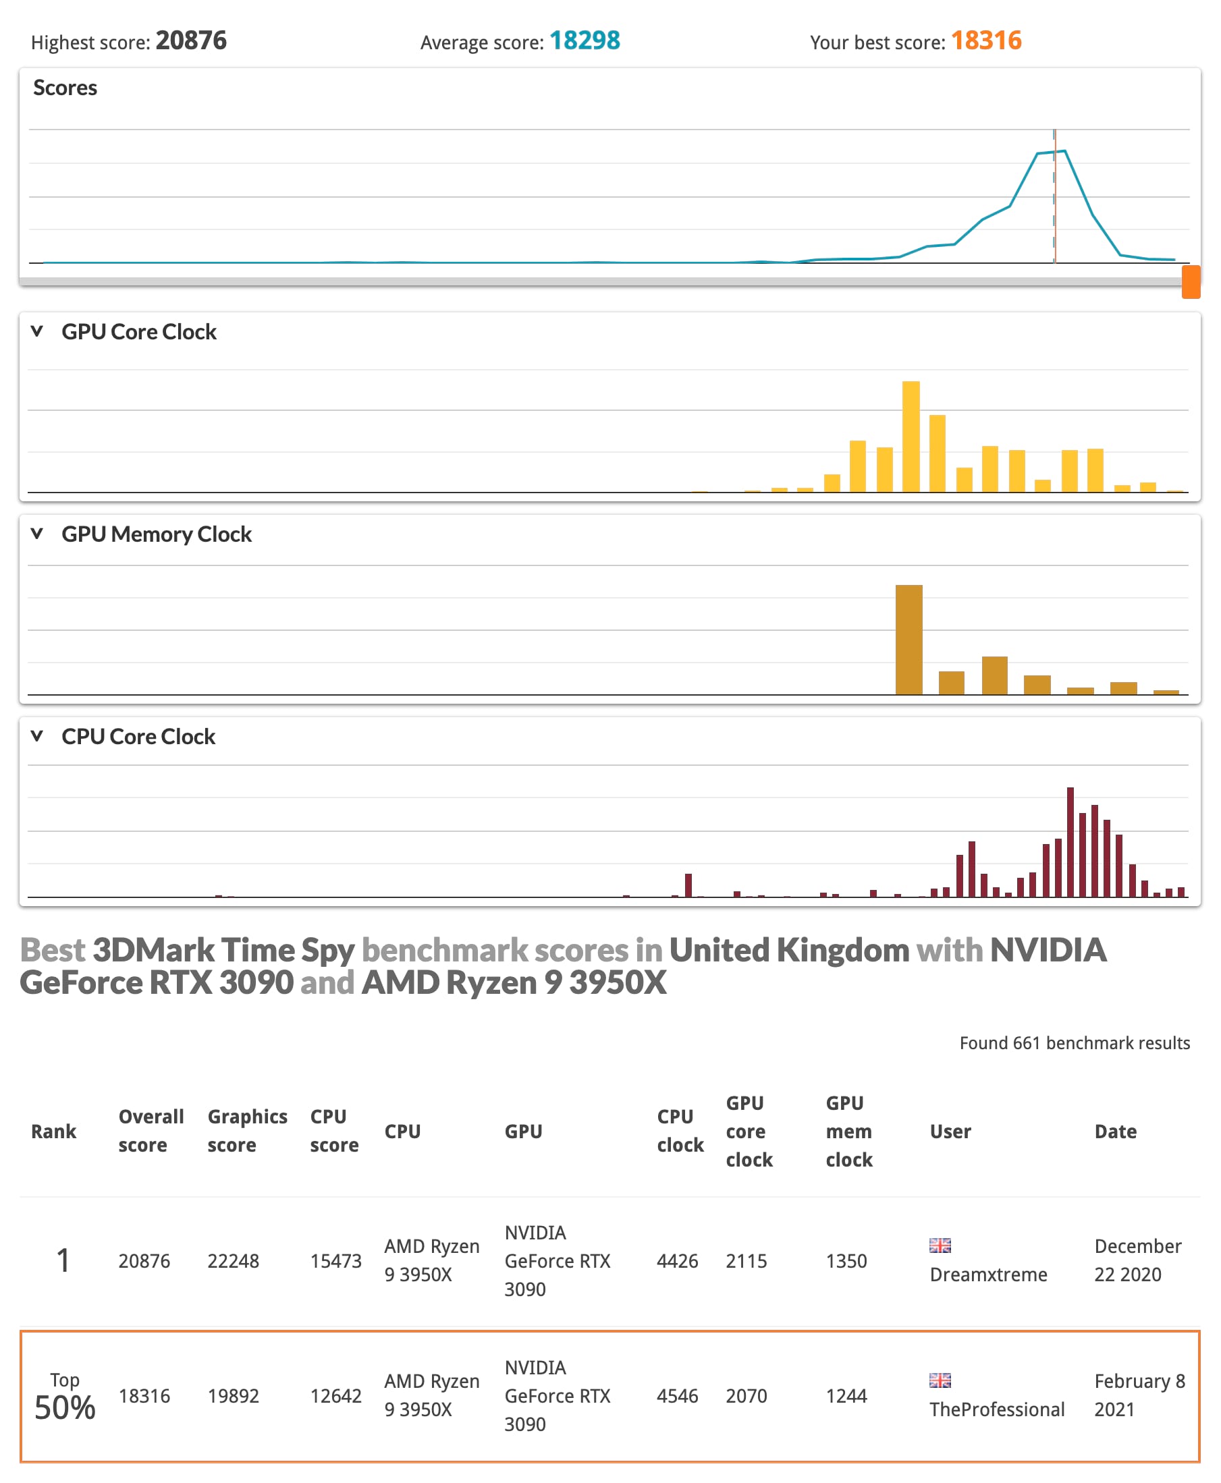Click the Average score value 18298
Screen dimensions: 1221x1483
(x=585, y=40)
